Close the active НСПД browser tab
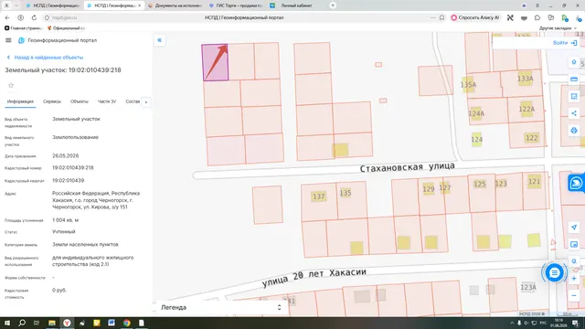 click(x=140, y=5)
